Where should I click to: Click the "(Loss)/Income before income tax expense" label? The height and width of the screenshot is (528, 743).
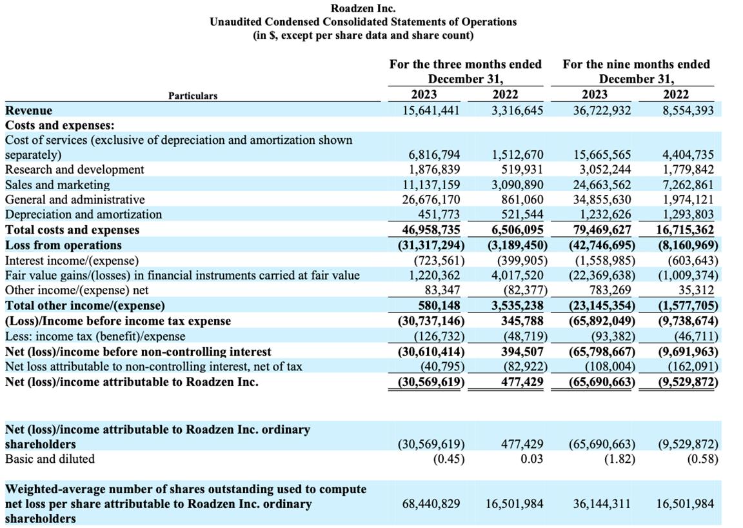coord(118,321)
